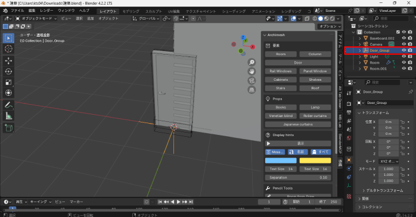Select the Add Cube tool
This screenshot has height=217, width=416.
pyautogui.click(x=8, y=128)
